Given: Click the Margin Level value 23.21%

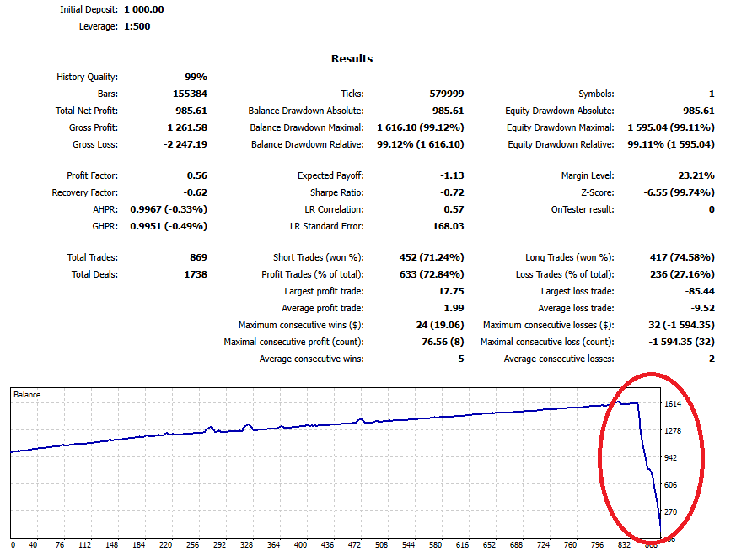Looking at the screenshot, I should (x=696, y=175).
